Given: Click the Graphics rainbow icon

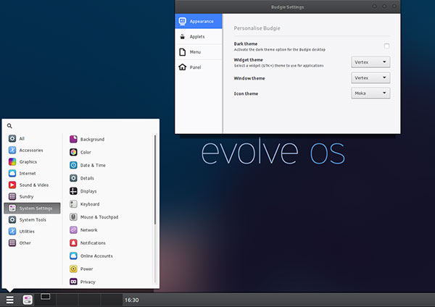Looking at the screenshot, I should tap(12, 161).
